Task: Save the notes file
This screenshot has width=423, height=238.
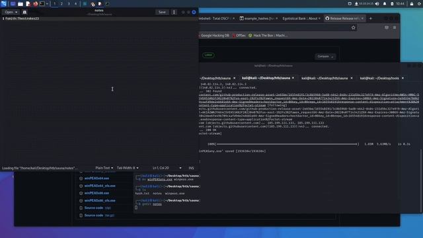Action: [162, 12]
